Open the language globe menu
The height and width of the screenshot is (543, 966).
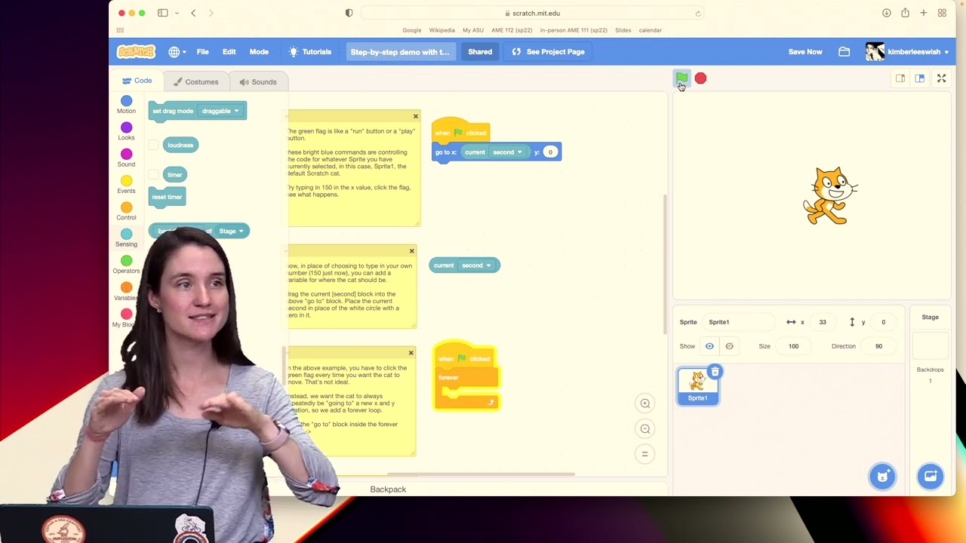tap(177, 52)
